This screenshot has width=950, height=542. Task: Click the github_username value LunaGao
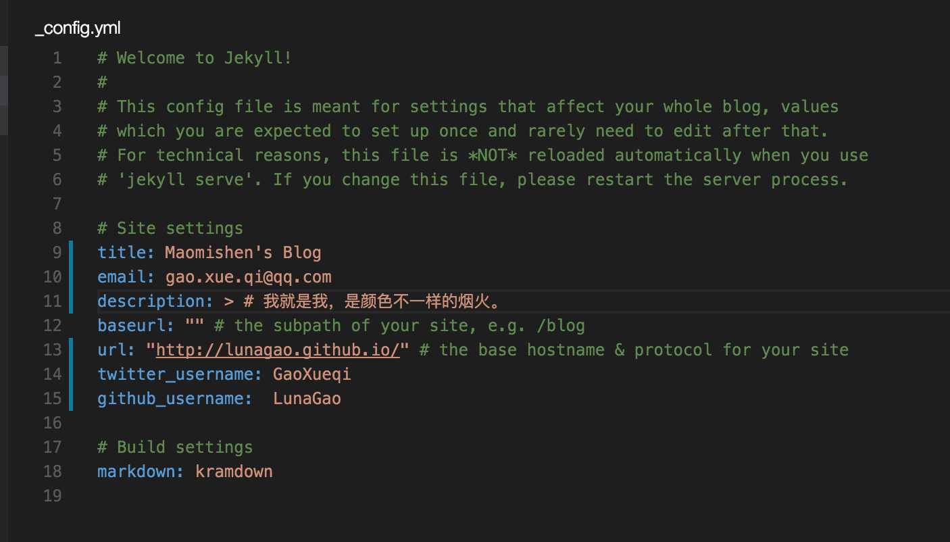click(x=307, y=399)
